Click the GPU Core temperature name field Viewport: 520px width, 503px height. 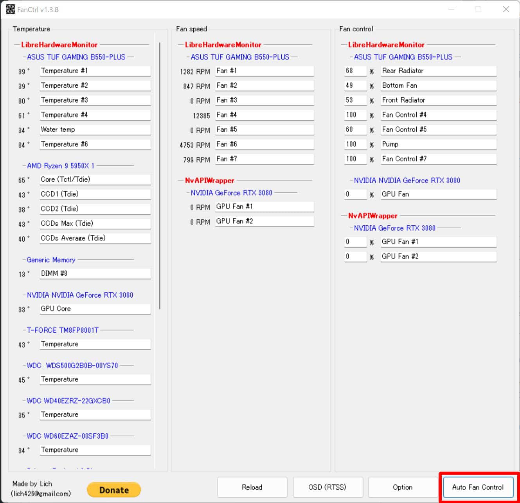click(95, 309)
